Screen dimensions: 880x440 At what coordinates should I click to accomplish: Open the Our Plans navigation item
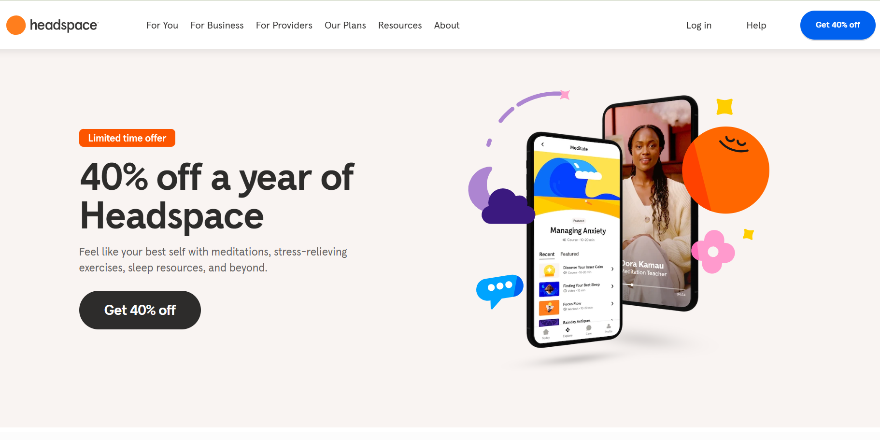345,25
